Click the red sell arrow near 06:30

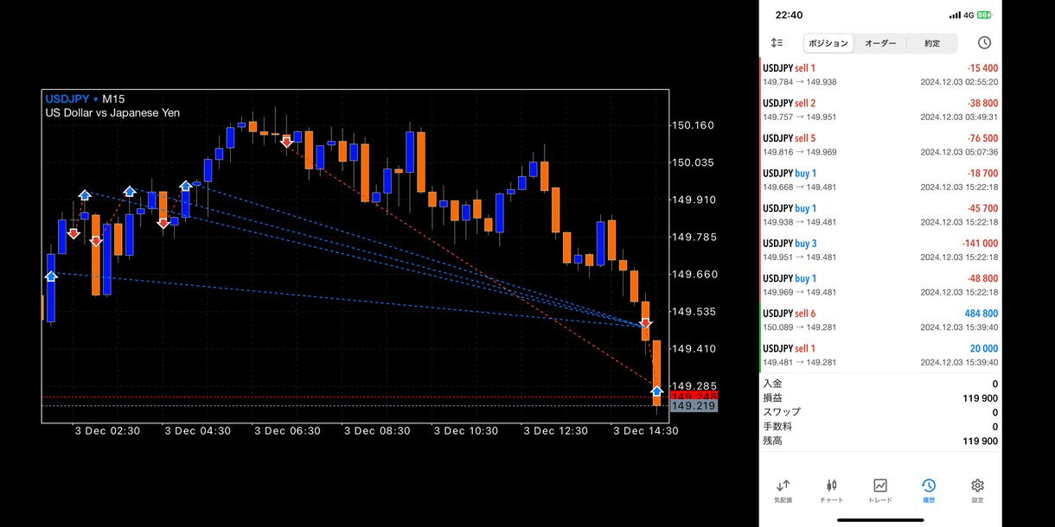point(286,141)
